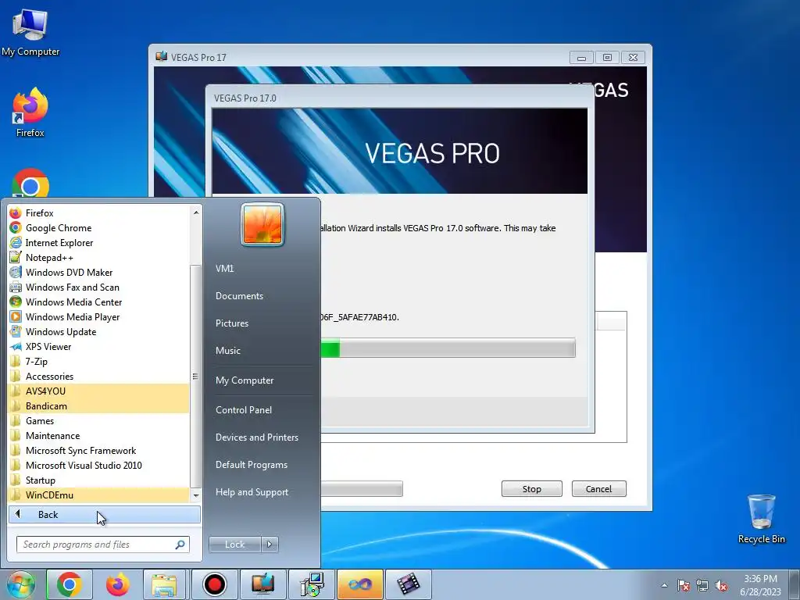Expand Microsoft Visual Studio 2010 folder

[98, 465]
